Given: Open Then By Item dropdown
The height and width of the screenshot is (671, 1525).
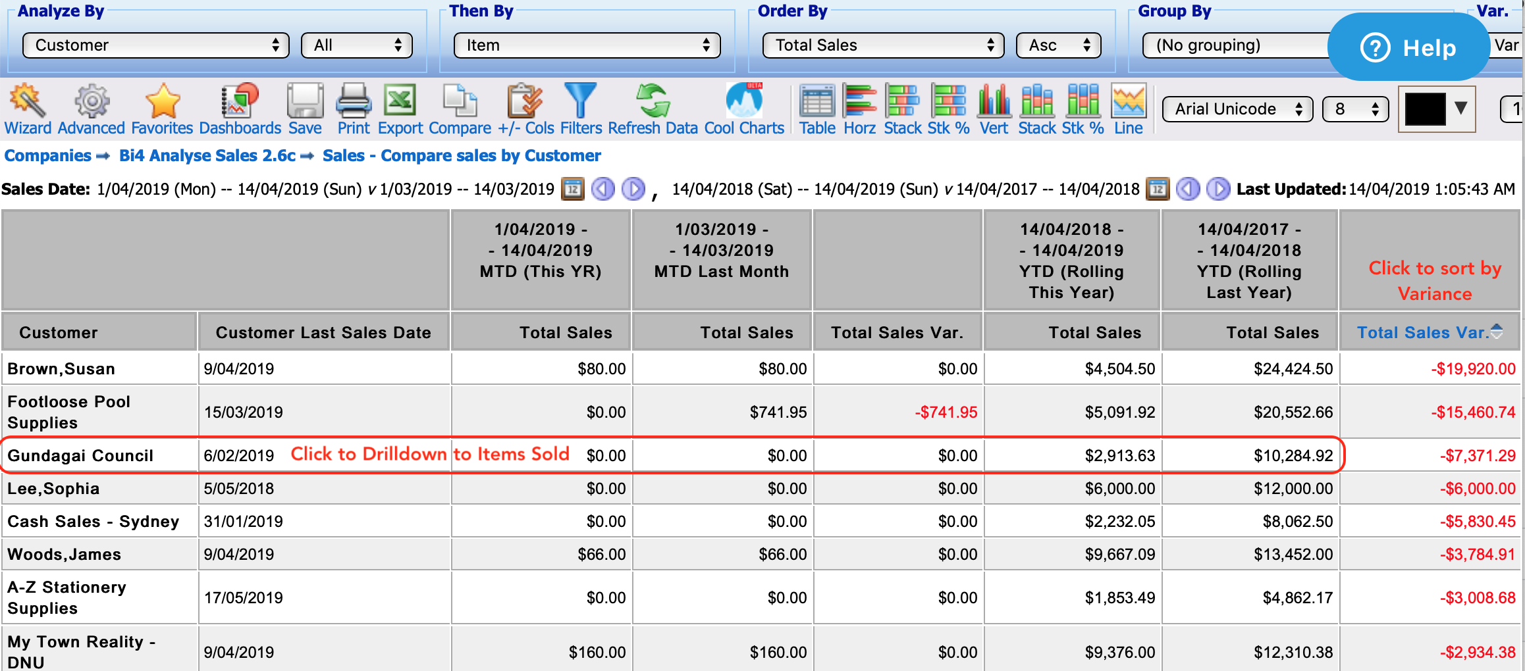Looking at the screenshot, I should [x=587, y=45].
